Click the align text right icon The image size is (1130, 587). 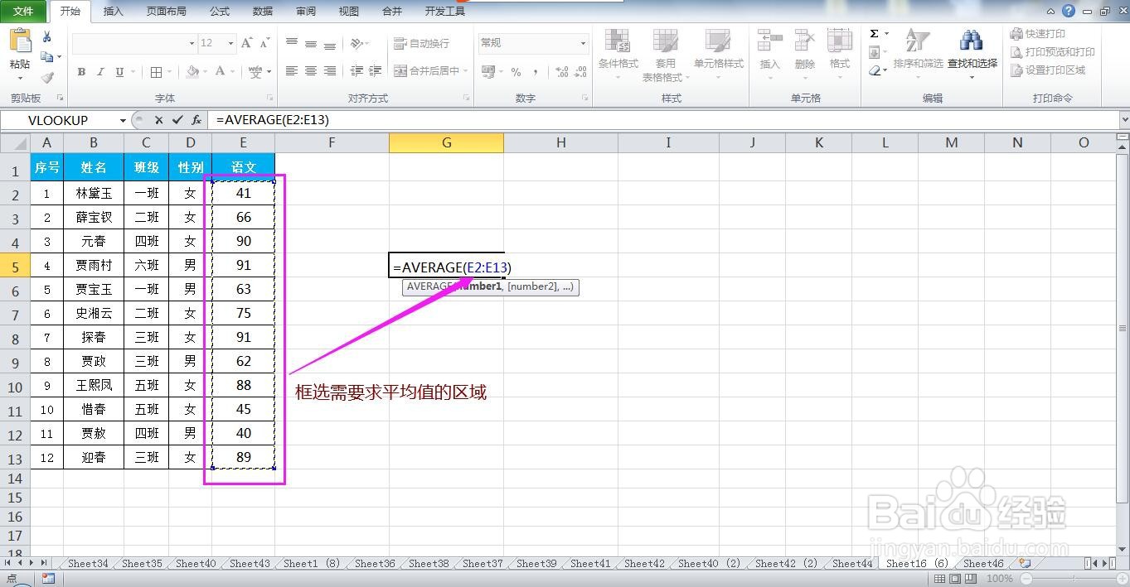pos(330,71)
